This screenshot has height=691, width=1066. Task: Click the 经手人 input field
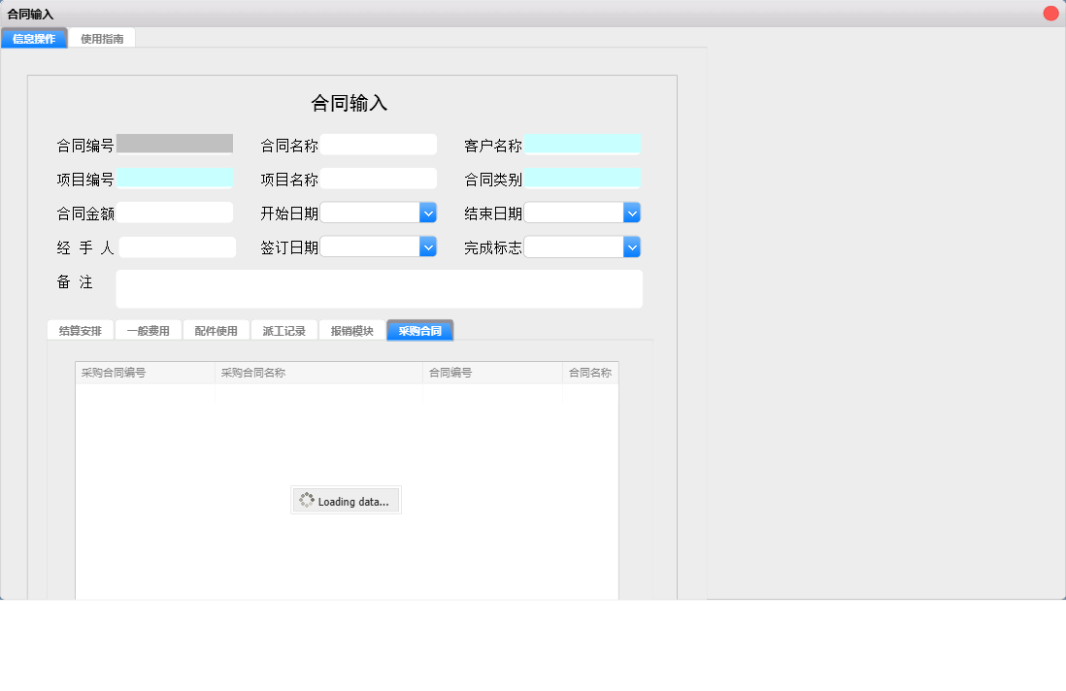coord(177,247)
